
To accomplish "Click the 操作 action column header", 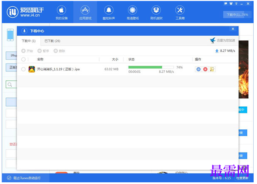I will pyautogui.click(x=198, y=59).
